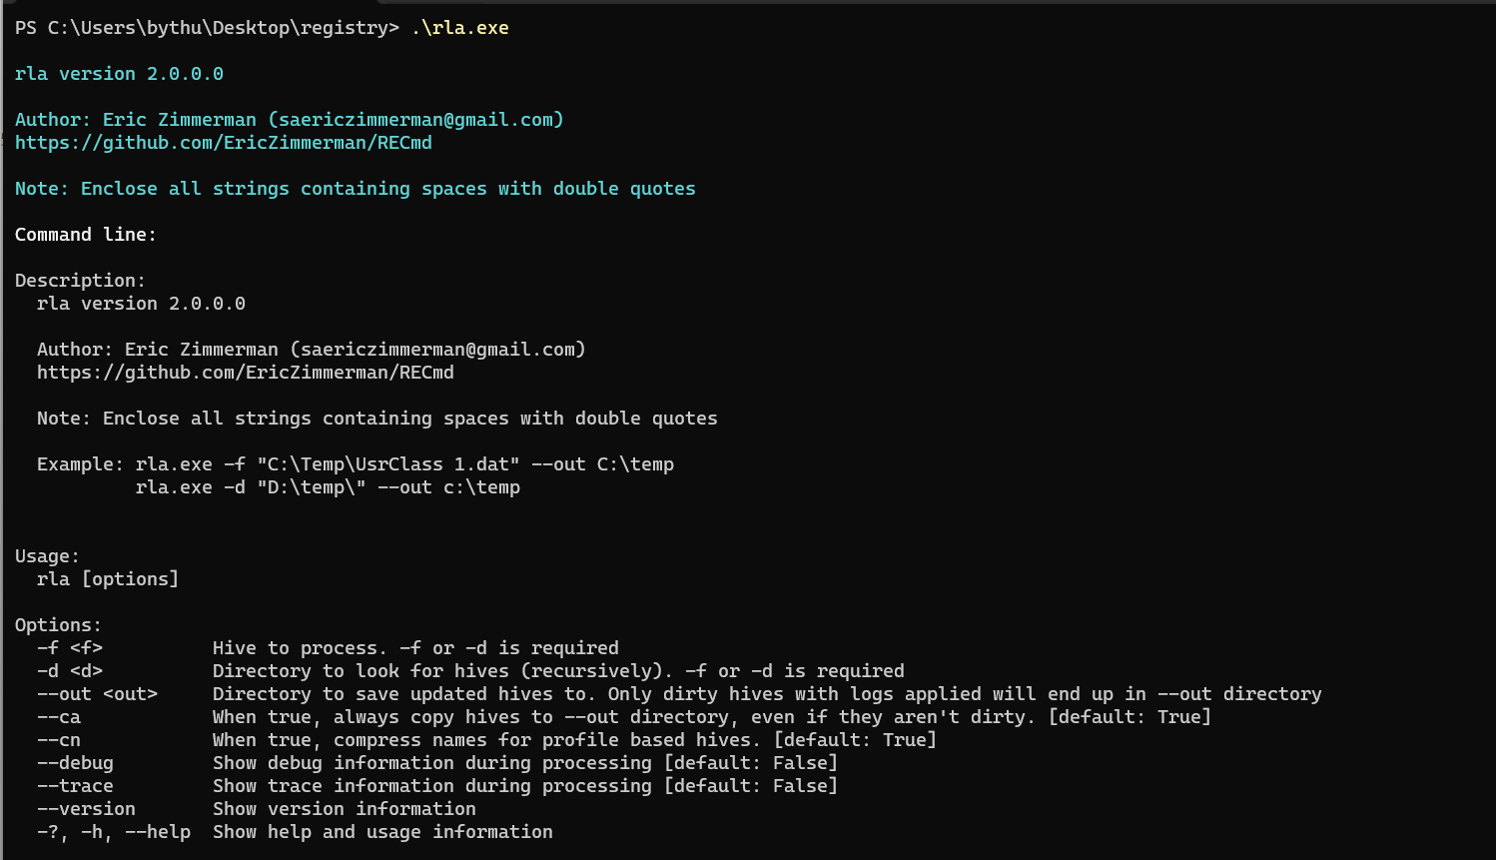Viewport: 1496px width, 860px height.
Task: Click the PS C:\Users\bythu\Desktop\registry> prompt path
Action: [x=207, y=28]
